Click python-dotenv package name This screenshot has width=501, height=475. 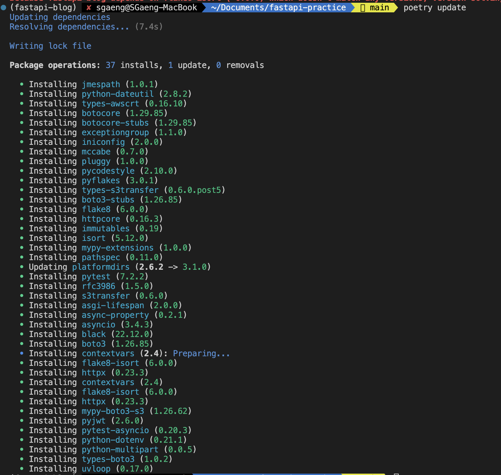pos(113,440)
